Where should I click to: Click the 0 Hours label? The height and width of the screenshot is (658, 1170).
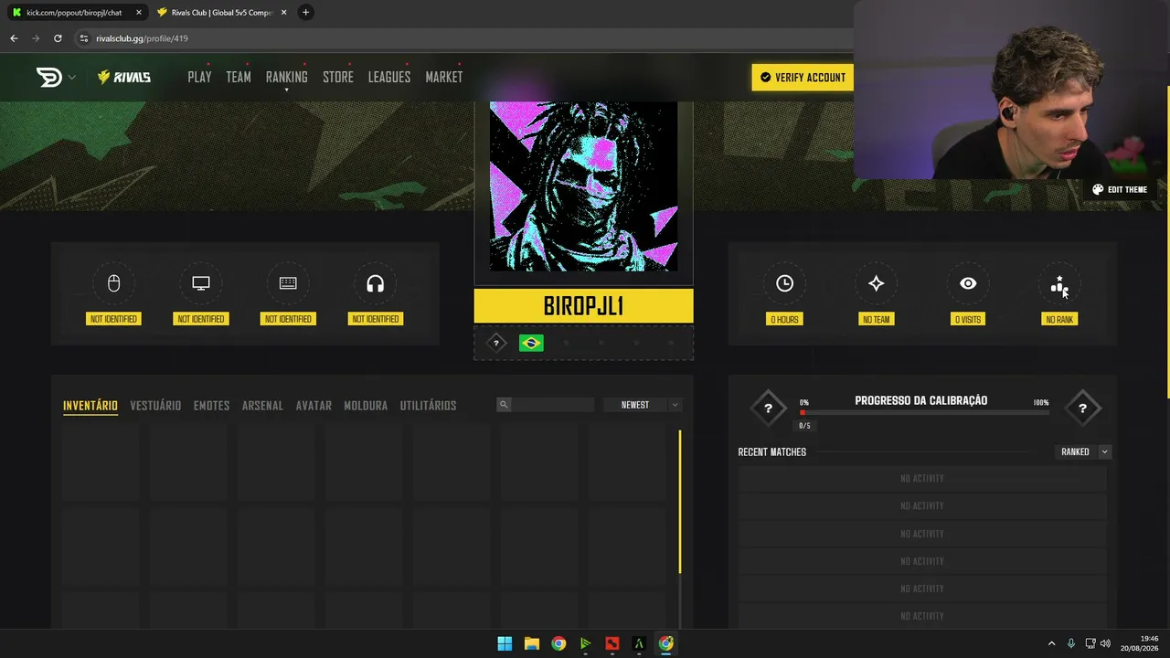[784, 319]
